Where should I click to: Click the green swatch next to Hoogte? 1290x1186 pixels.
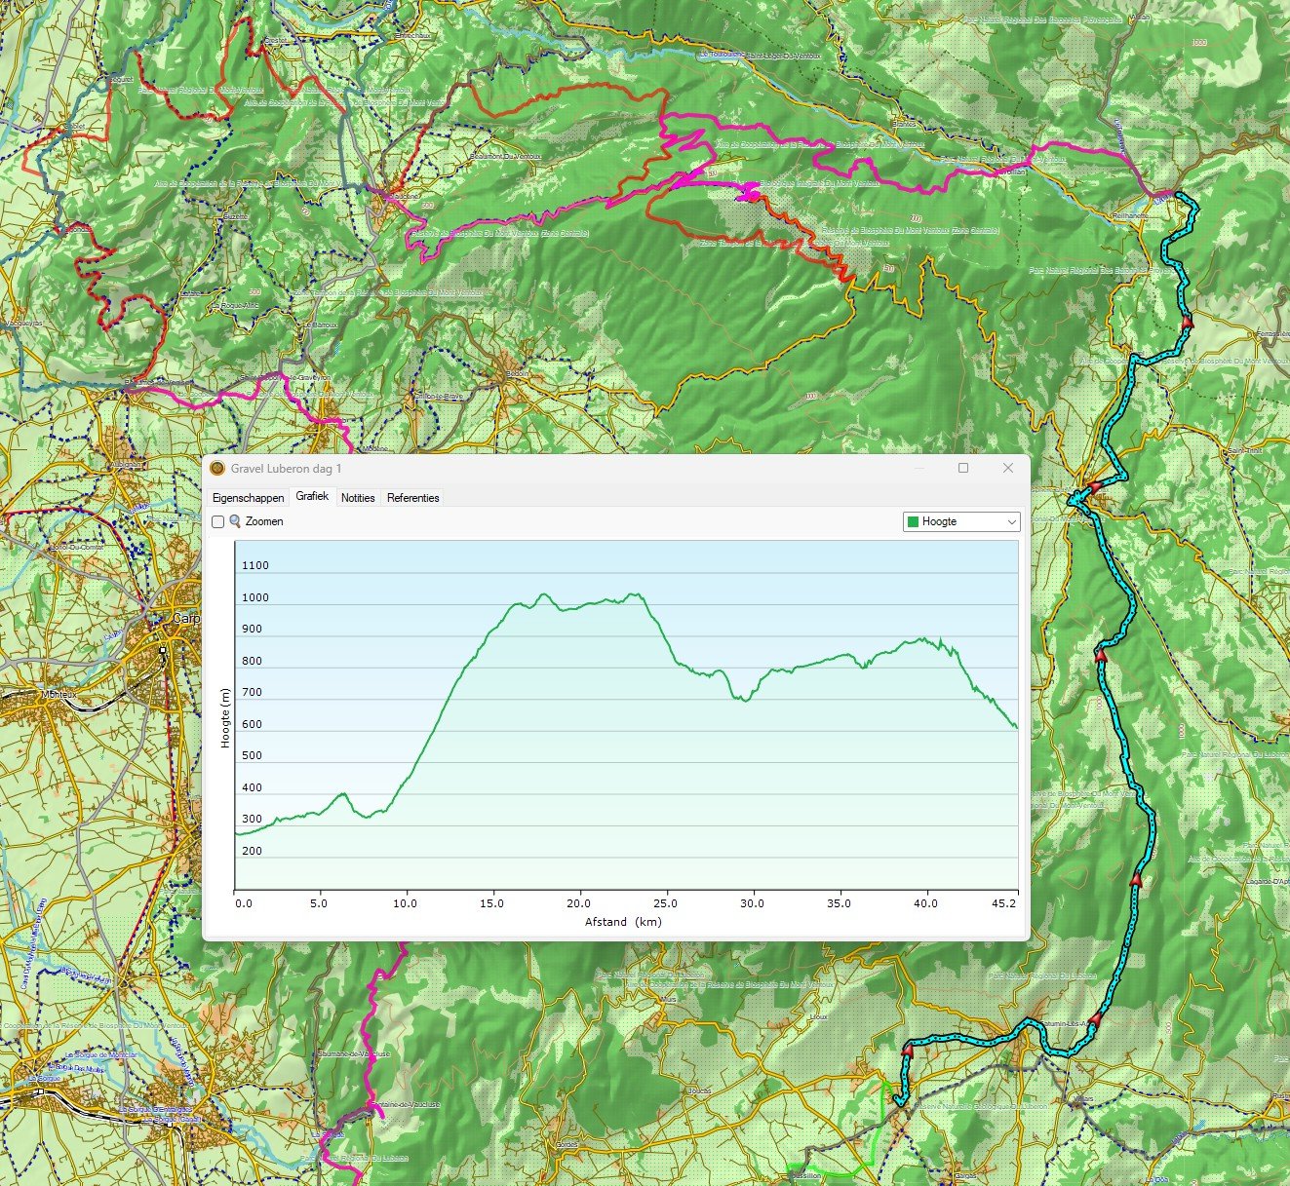pyautogui.click(x=914, y=522)
